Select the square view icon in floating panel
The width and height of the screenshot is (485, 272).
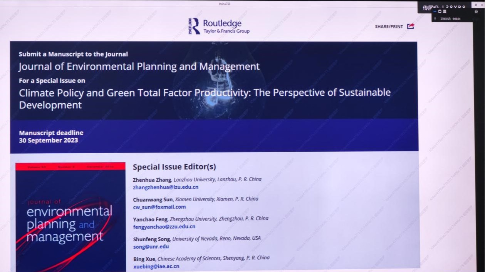coord(440,12)
